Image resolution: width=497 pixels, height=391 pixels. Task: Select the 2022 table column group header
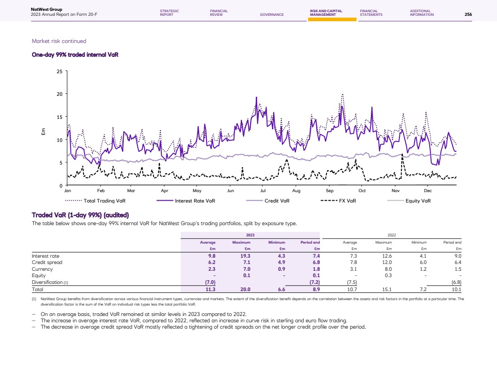coord(391,235)
